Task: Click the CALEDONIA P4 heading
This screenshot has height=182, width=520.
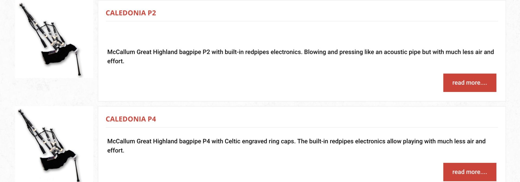Action: pyautogui.click(x=131, y=119)
